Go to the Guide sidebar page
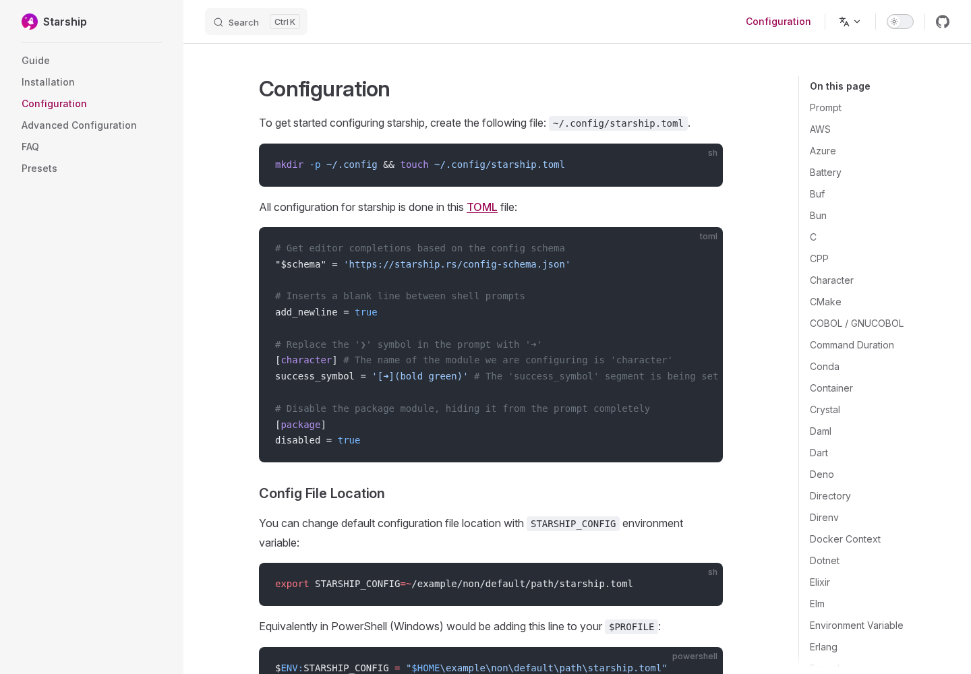 (x=36, y=61)
